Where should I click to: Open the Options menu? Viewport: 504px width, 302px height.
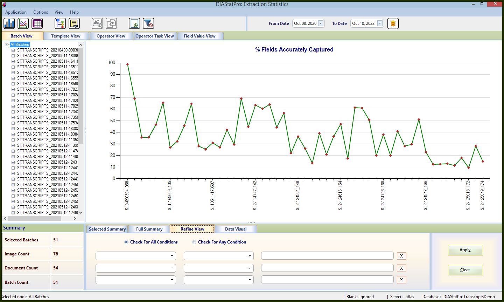coord(41,12)
